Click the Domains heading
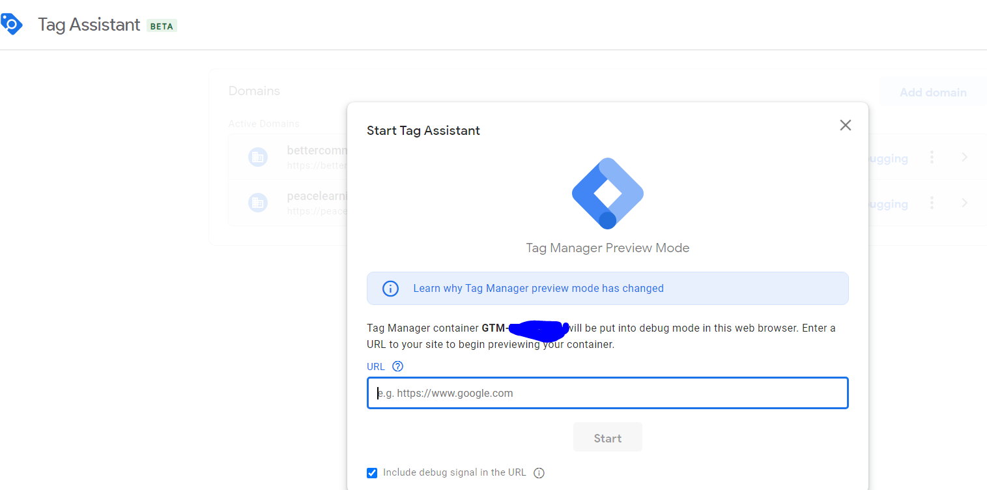Image resolution: width=987 pixels, height=490 pixels. pyautogui.click(x=254, y=91)
